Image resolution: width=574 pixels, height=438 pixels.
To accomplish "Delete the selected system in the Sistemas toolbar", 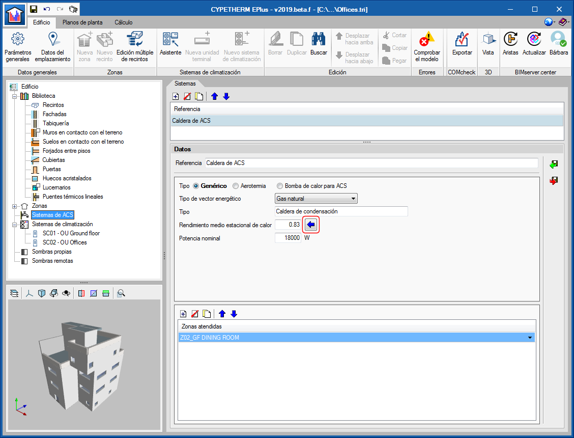I will [187, 96].
